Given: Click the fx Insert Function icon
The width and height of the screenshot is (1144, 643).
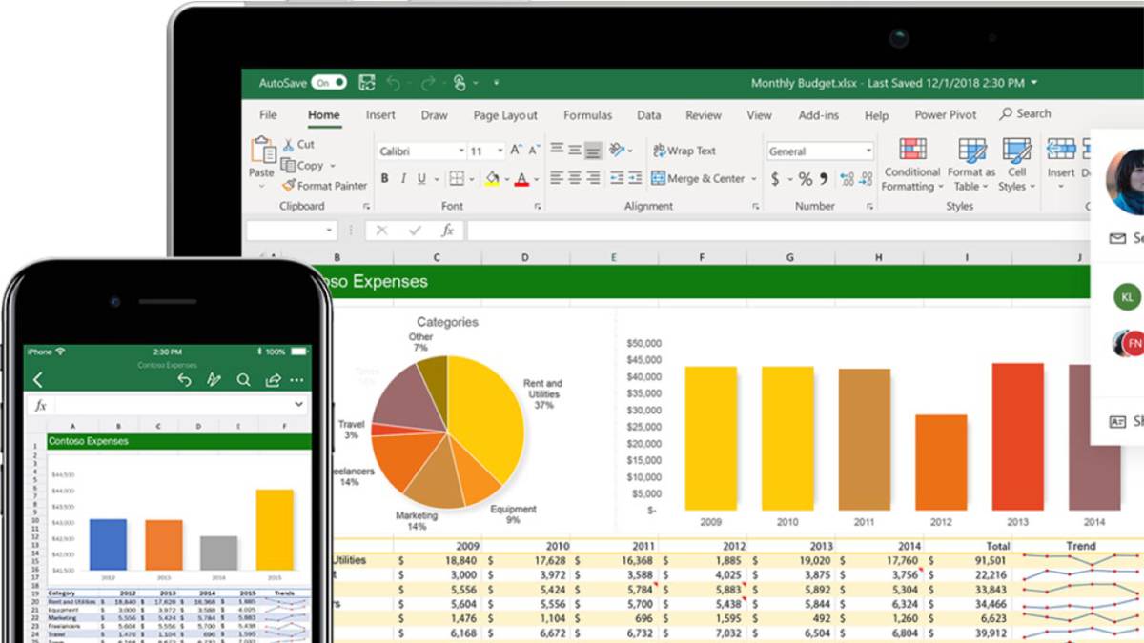Looking at the screenshot, I should click(x=447, y=231).
